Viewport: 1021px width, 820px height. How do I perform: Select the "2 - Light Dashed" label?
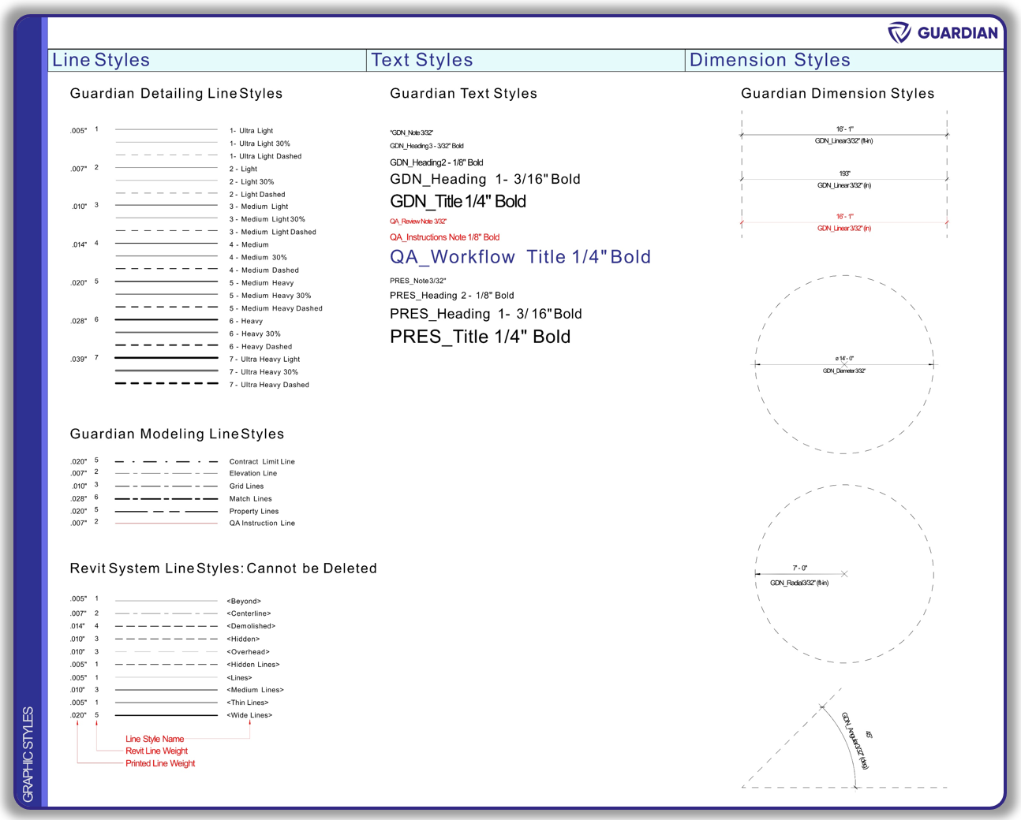[x=257, y=195]
